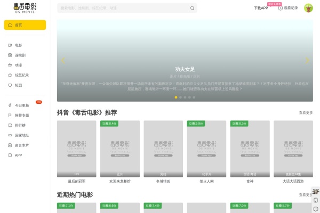Image resolution: width=320 pixels, height=213 pixels.
Task: Click the floating chat feedback icon
Action: 316,209
